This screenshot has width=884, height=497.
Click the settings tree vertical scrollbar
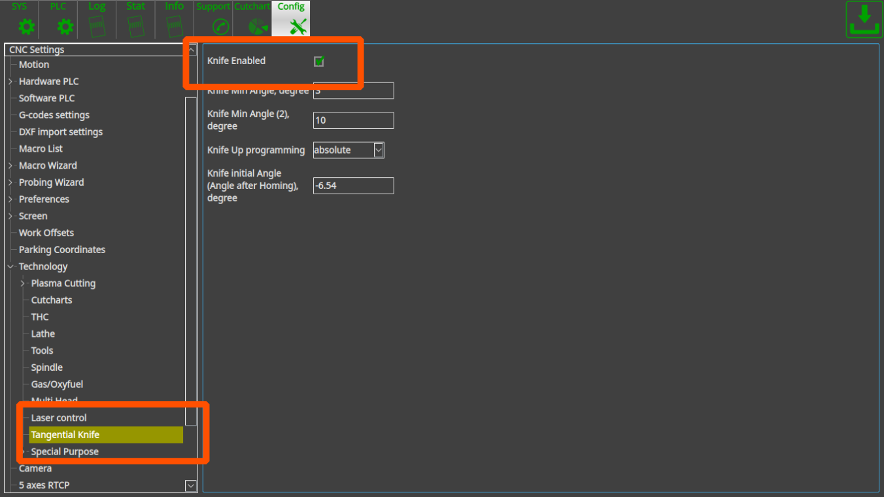click(190, 262)
